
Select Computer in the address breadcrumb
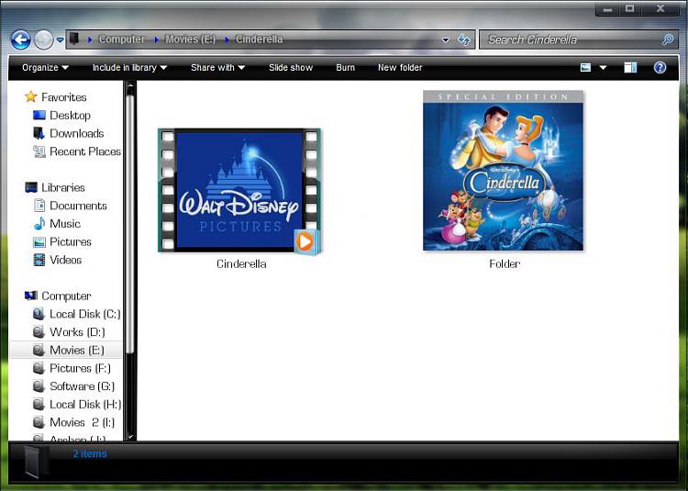[x=121, y=39]
